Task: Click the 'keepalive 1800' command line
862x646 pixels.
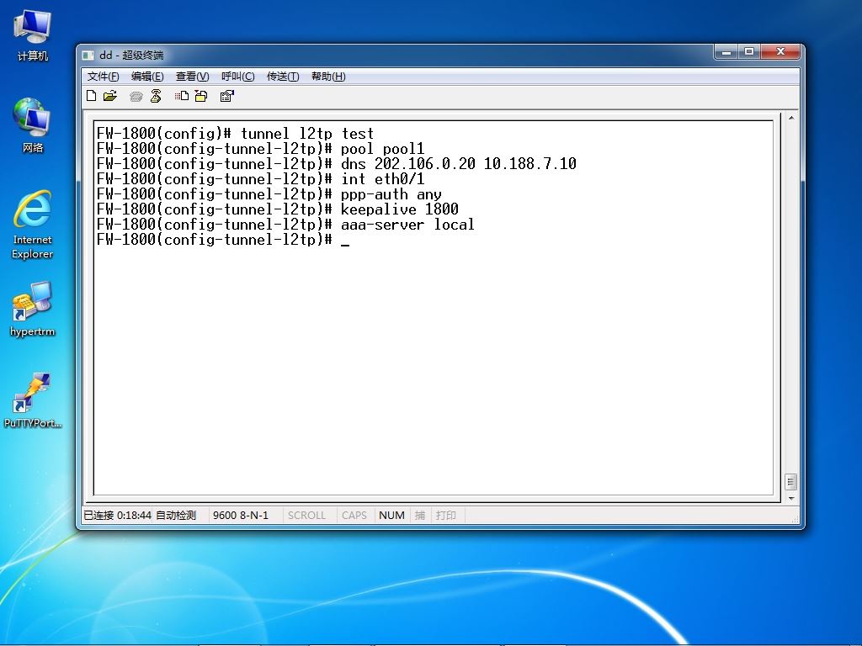Action: [x=277, y=209]
